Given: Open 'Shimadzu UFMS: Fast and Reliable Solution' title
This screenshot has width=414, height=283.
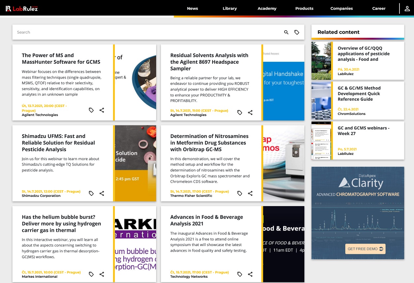Looking at the screenshot, I should tap(58, 143).
